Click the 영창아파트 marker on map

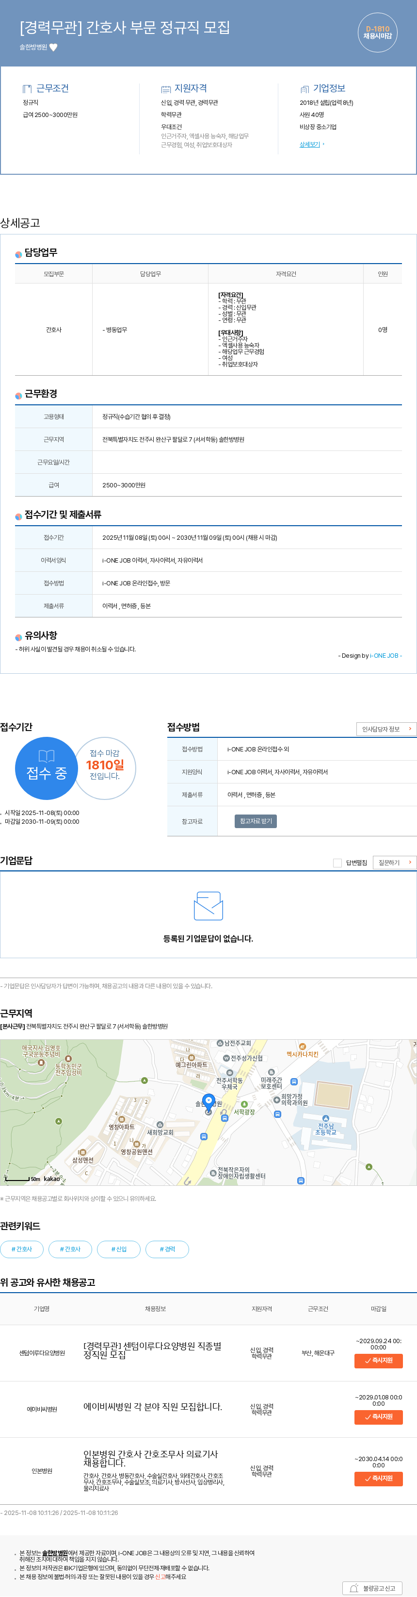coord(121,1119)
